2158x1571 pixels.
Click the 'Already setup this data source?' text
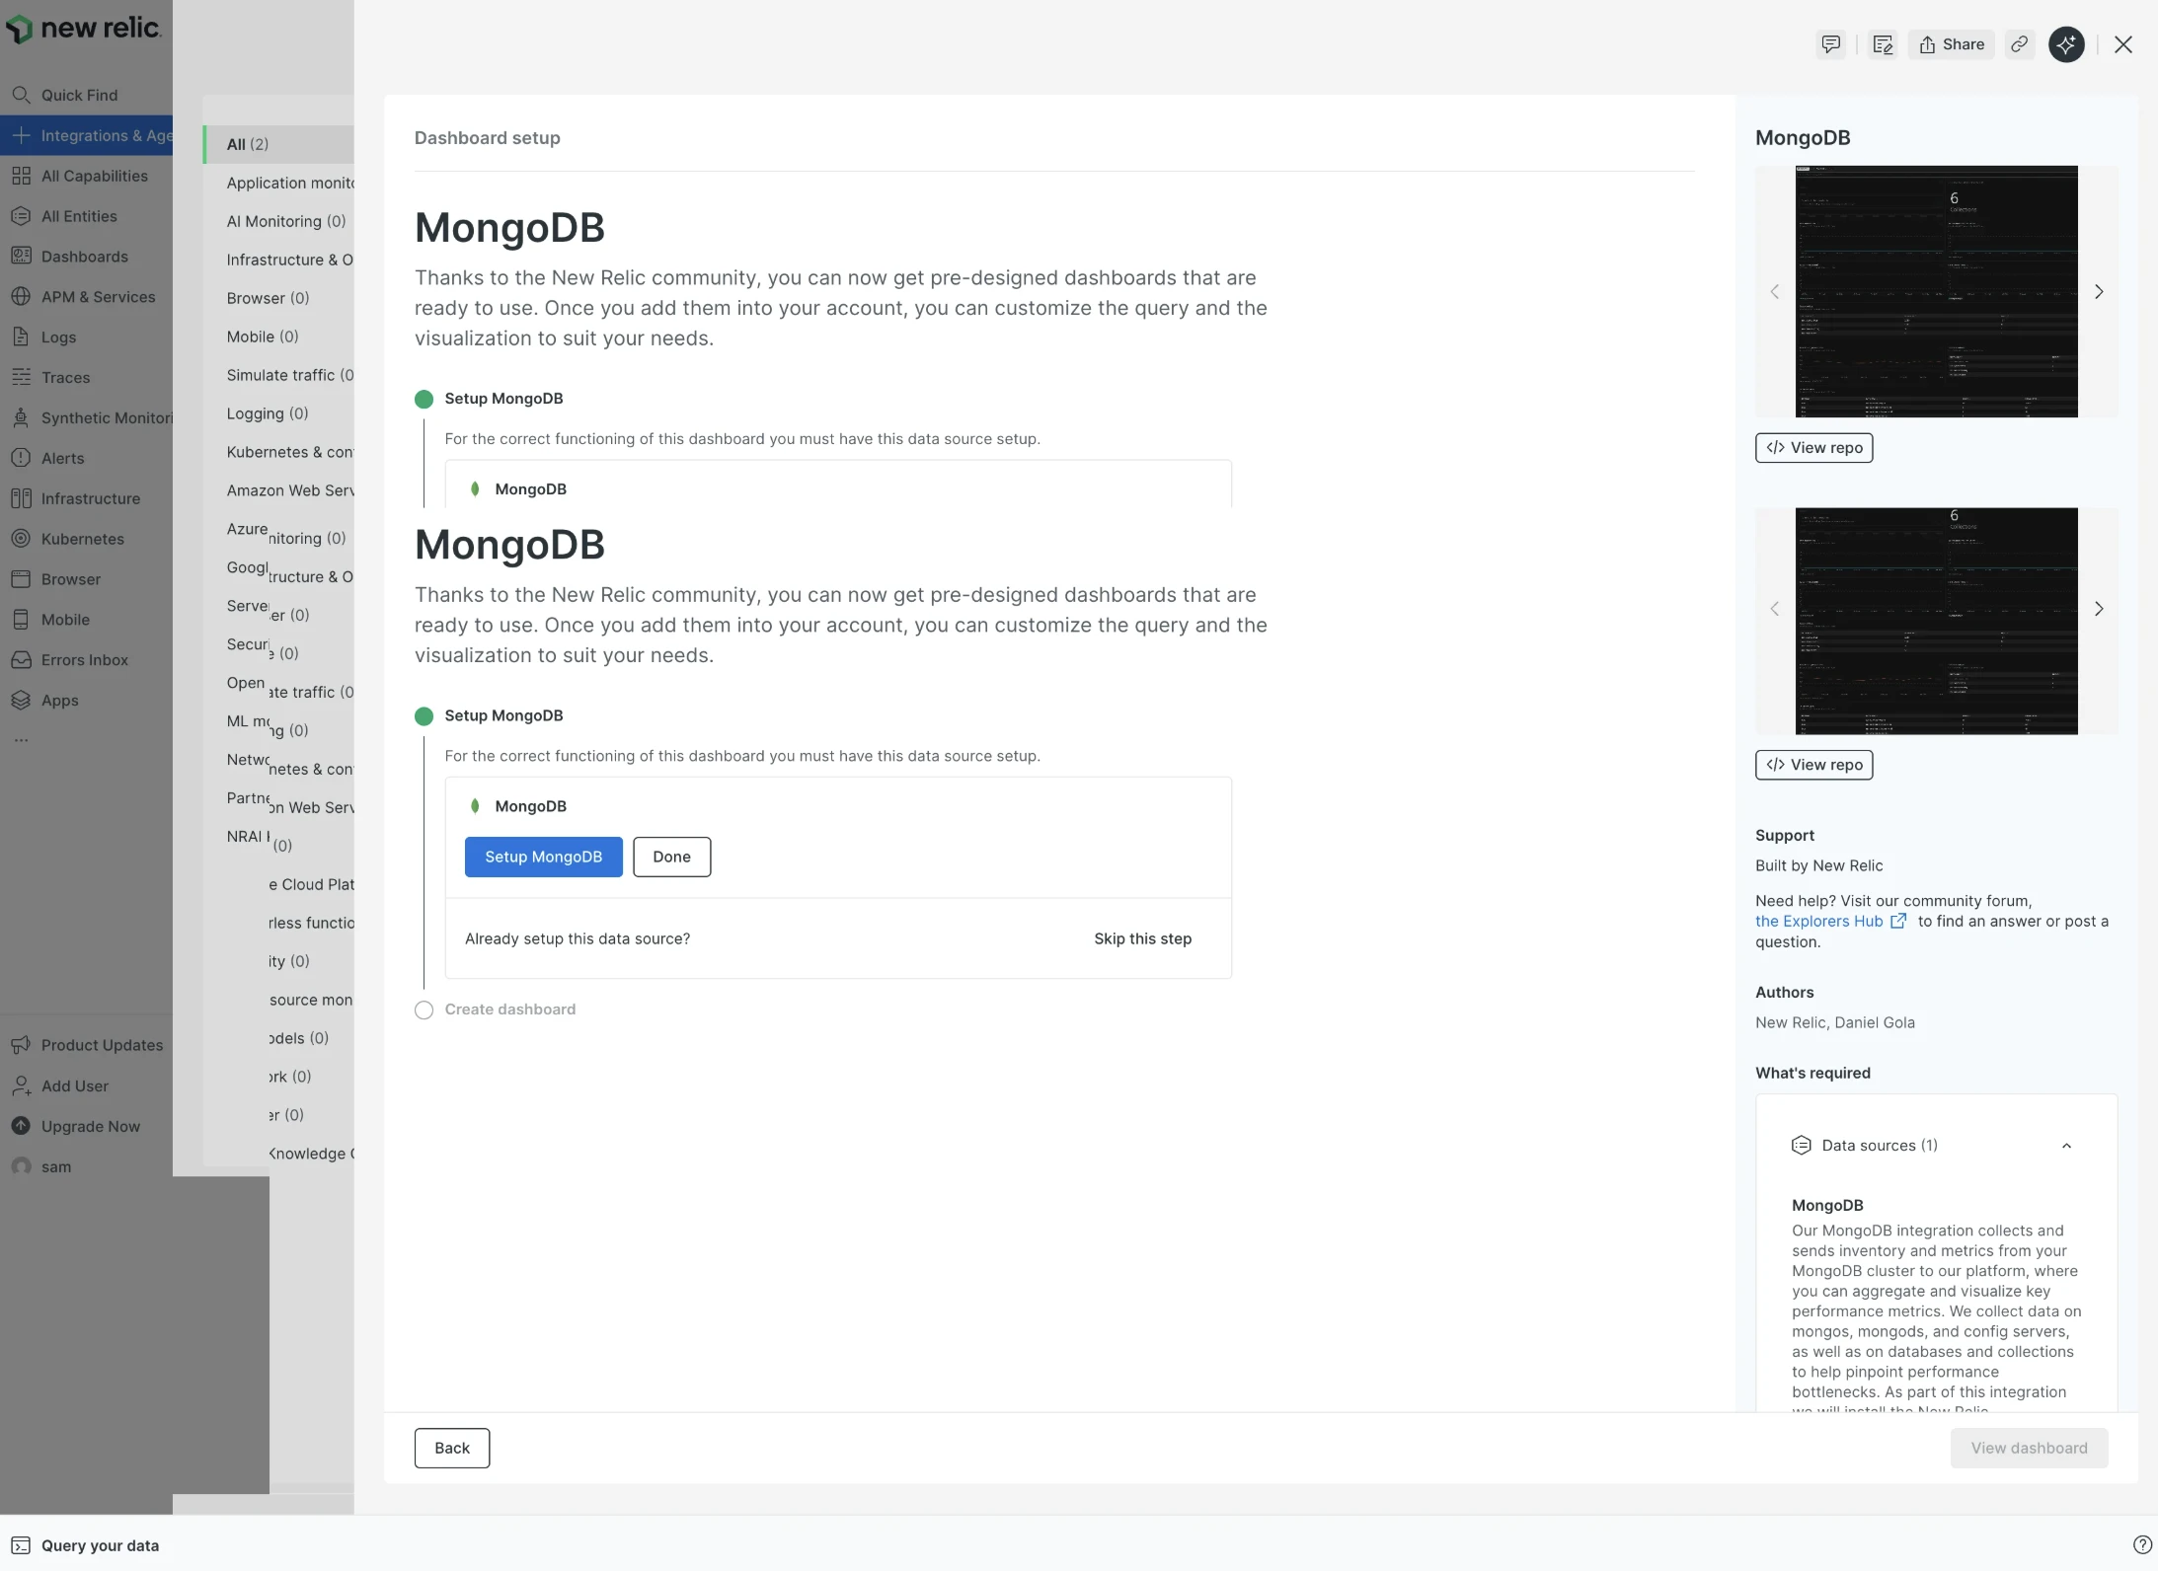tap(578, 938)
